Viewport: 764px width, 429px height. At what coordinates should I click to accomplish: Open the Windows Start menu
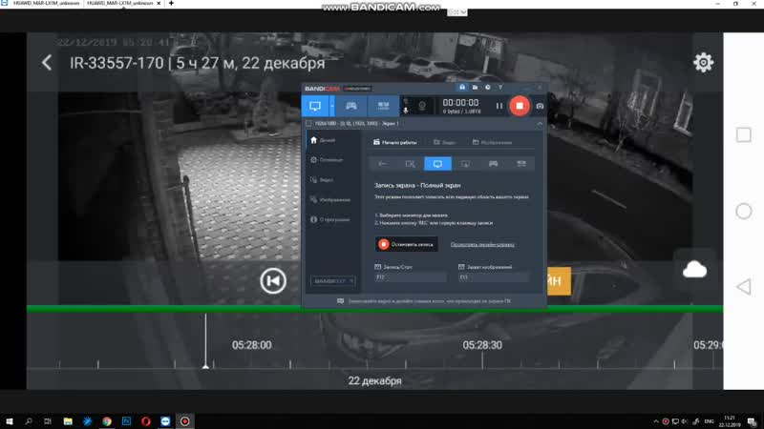click(x=10, y=421)
